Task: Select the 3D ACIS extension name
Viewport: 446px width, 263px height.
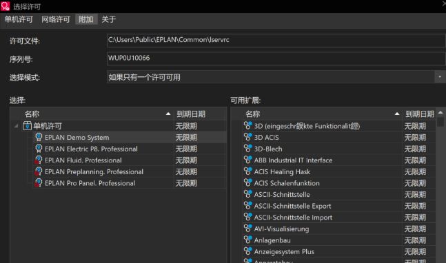Action: tap(266, 138)
